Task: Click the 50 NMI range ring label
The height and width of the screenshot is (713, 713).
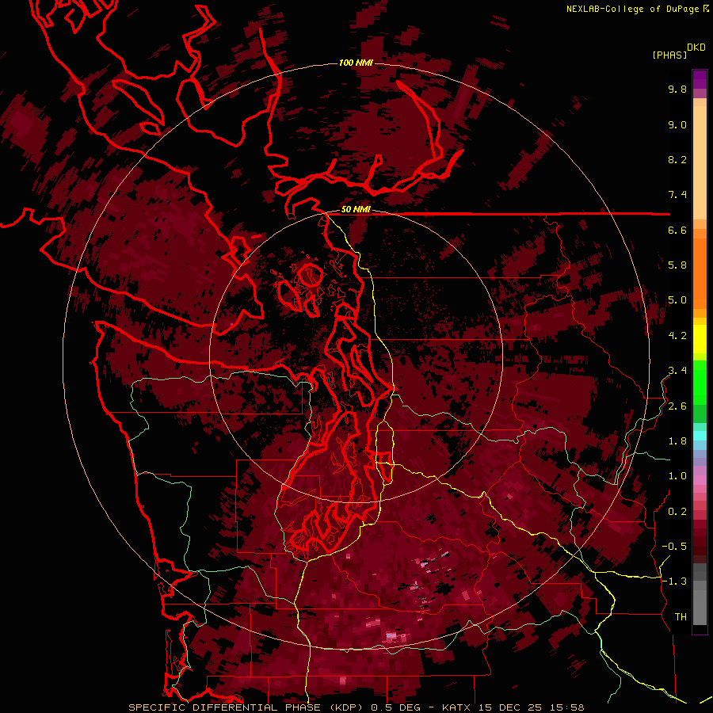Action: (356, 210)
